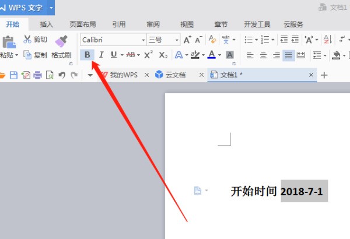Screen dimensions: 350x239
Task: Open font color dropdown arrow
Action: pos(220,55)
